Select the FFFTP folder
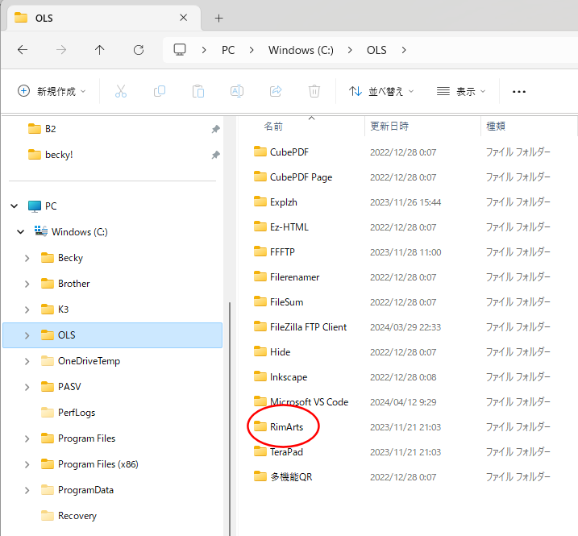The width and height of the screenshot is (578, 536). click(274, 252)
